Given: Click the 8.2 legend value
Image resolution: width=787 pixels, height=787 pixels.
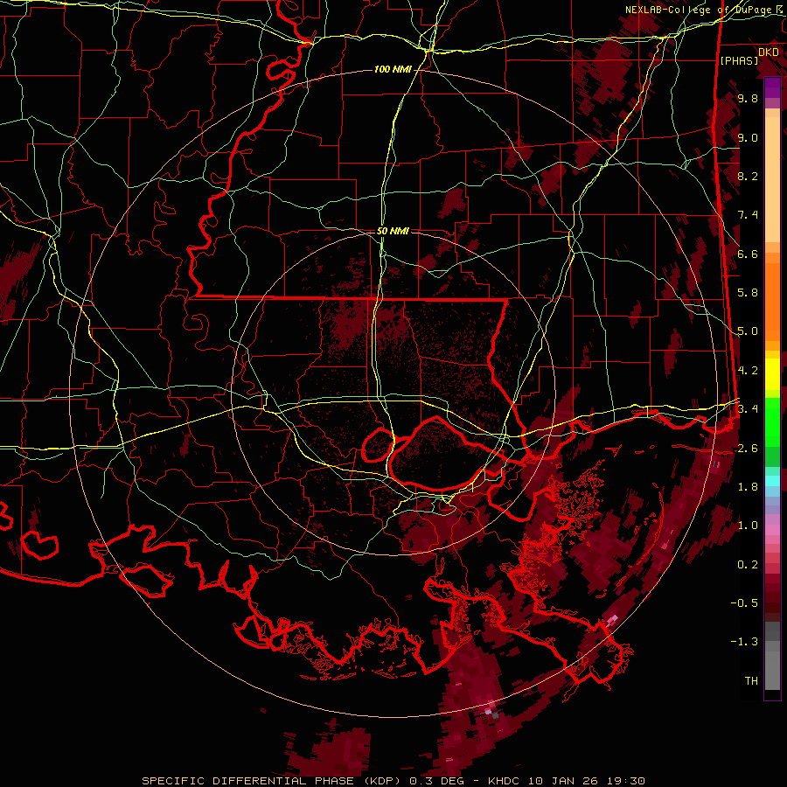Looking at the screenshot, I should coord(748,176).
